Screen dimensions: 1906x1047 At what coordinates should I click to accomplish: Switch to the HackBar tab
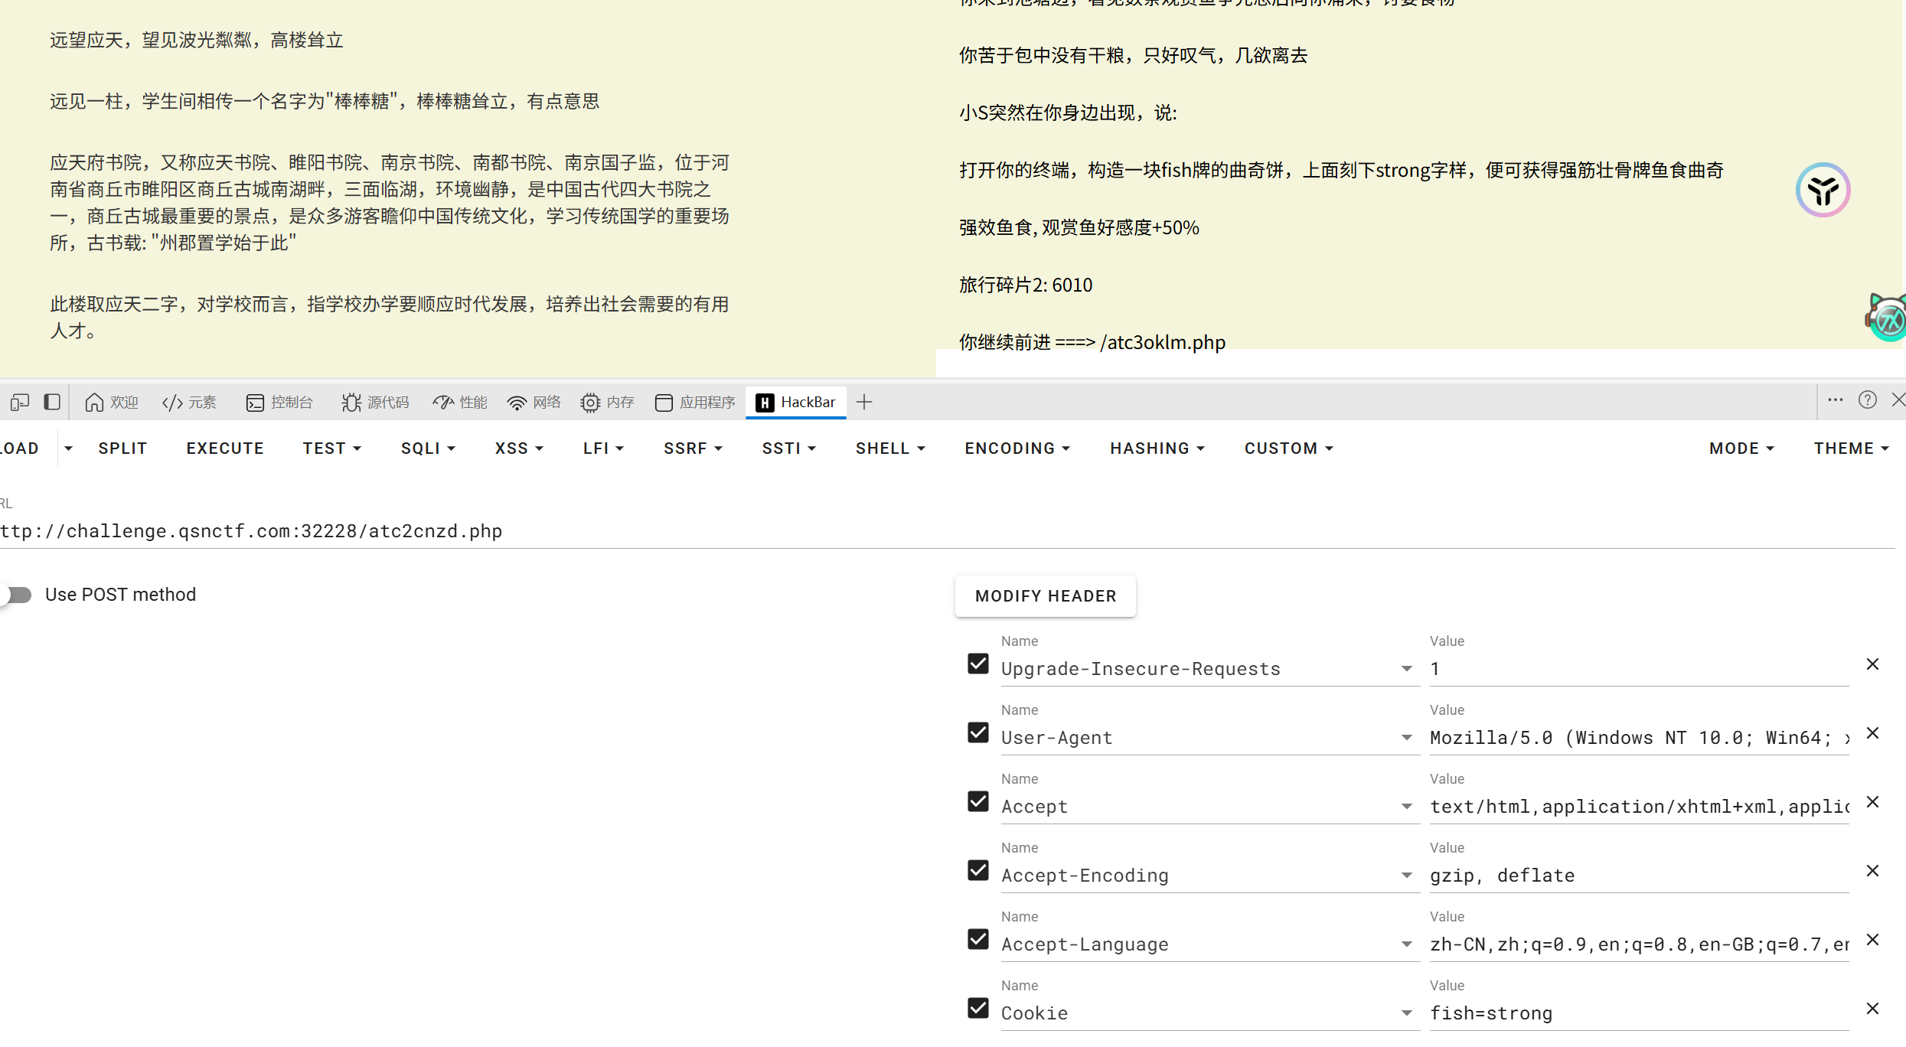[796, 402]
